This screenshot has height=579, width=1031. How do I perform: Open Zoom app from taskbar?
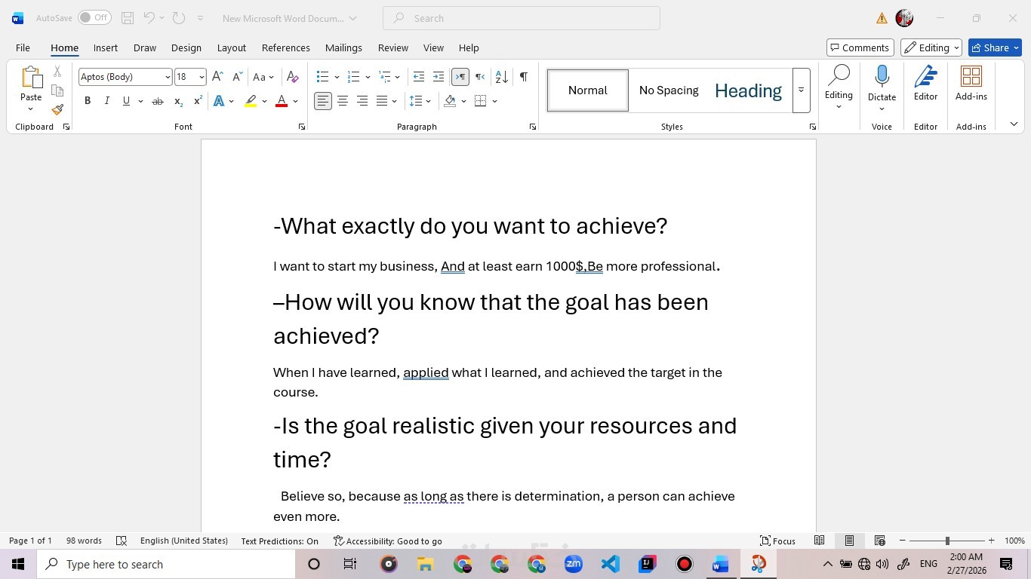pyautogui.click(x=574, y=564)
